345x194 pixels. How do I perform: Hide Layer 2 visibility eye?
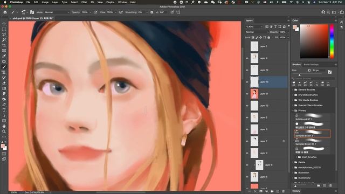click(x=247, y=117)
